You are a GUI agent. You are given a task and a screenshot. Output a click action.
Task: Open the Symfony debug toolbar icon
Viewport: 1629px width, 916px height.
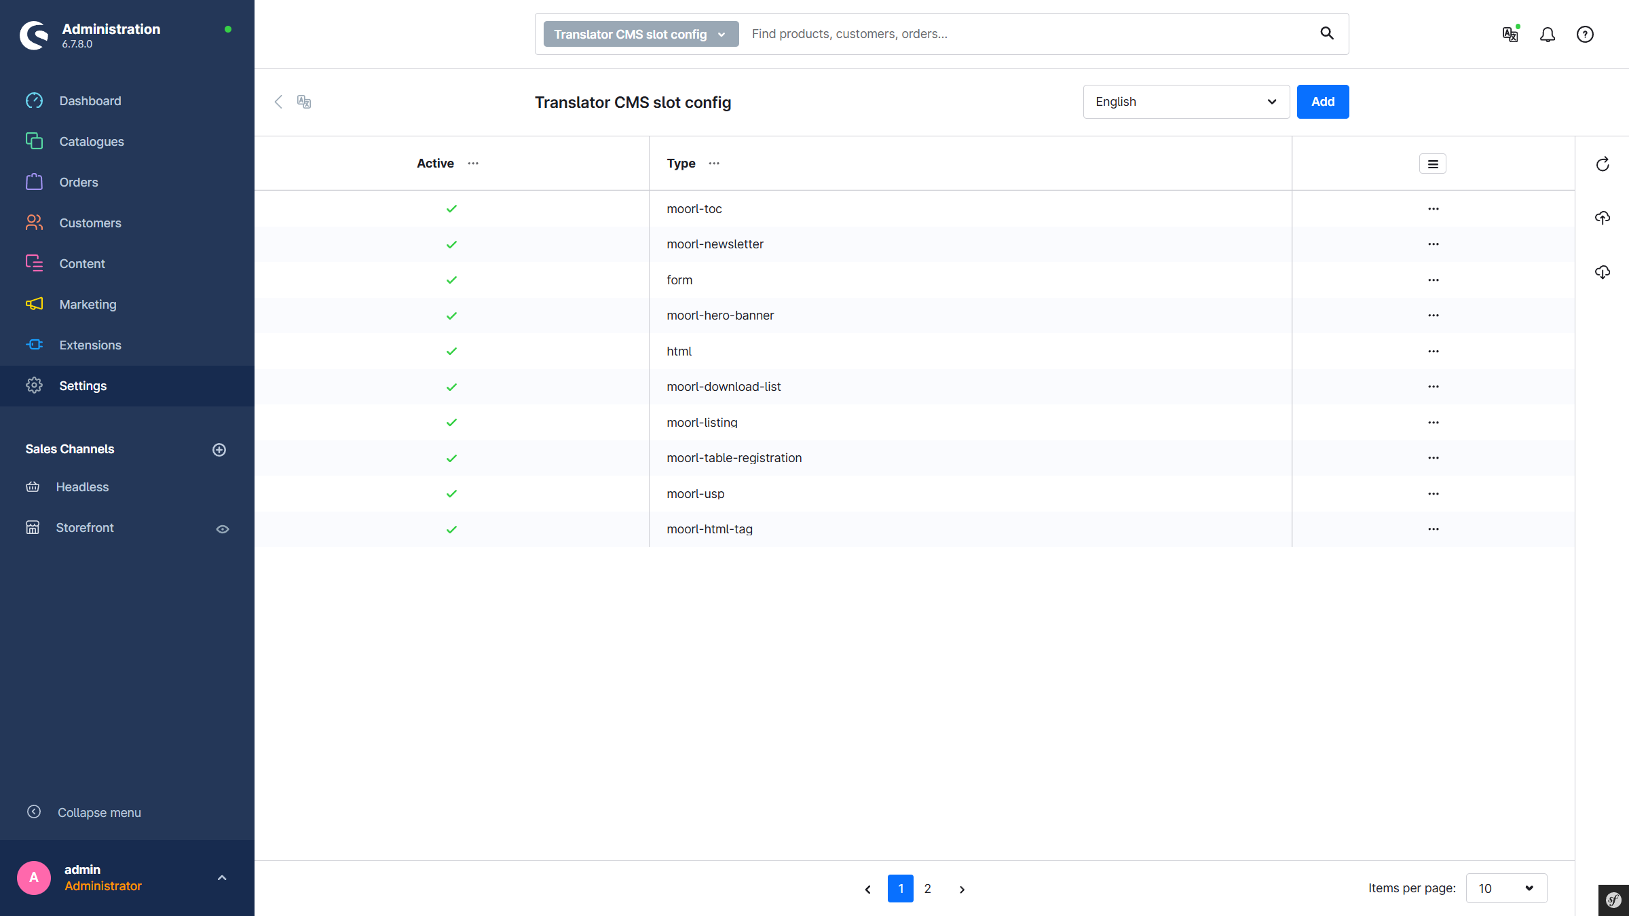(1613, 900)
